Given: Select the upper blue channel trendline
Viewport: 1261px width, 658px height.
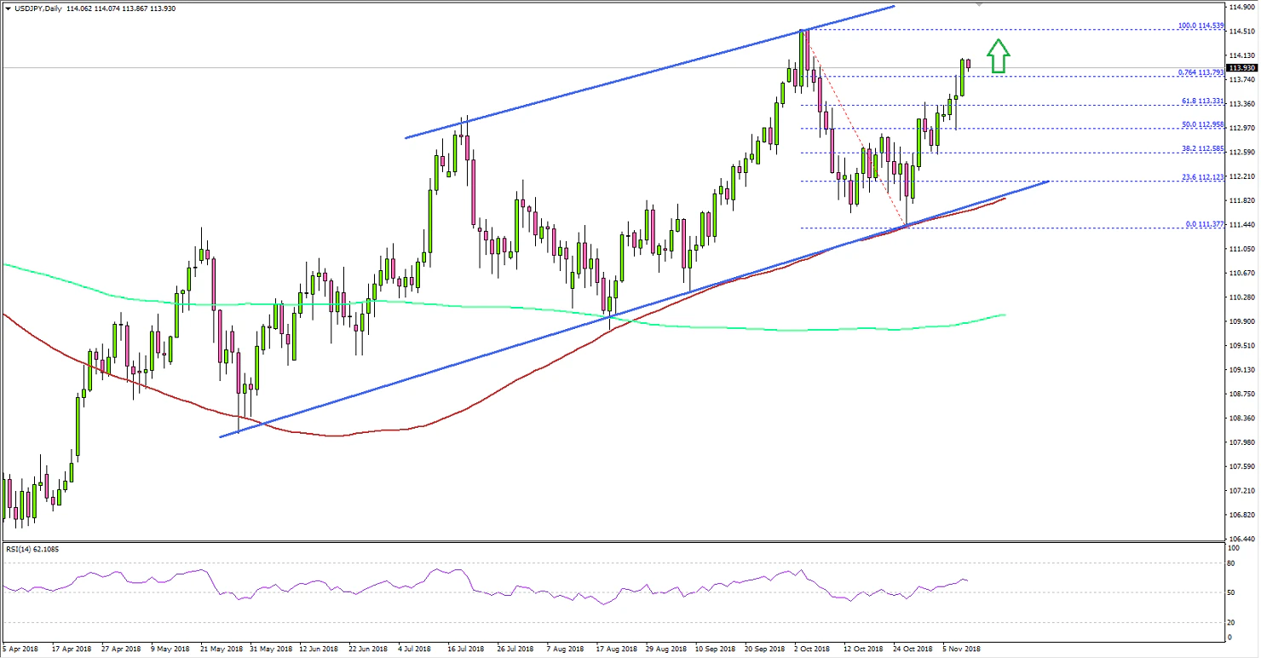Looking at the screenshot, I should 639,77.
